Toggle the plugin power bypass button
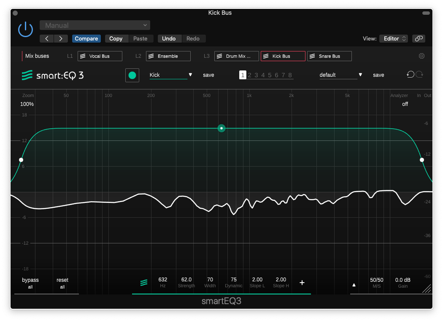 point(25,30)
